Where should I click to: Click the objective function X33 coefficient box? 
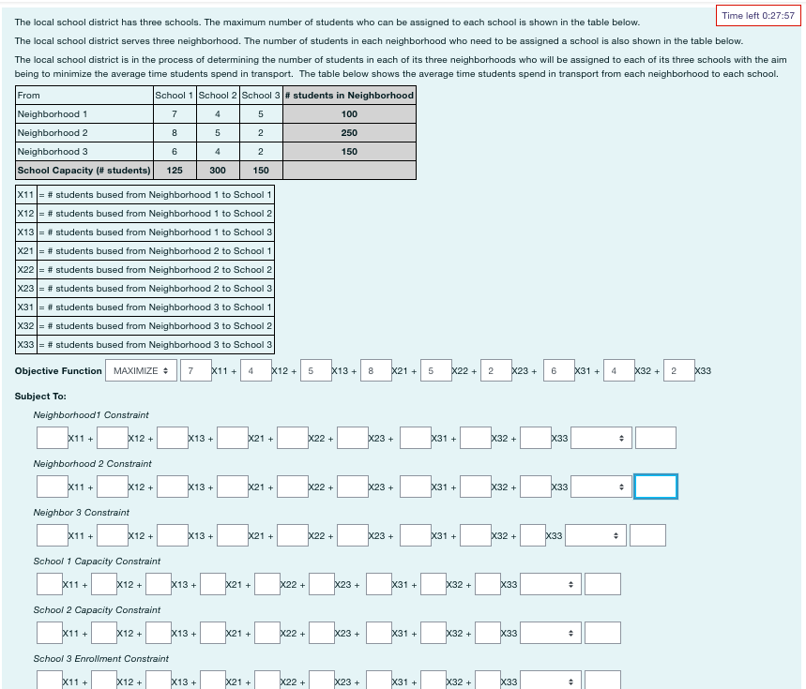(679, 370)
